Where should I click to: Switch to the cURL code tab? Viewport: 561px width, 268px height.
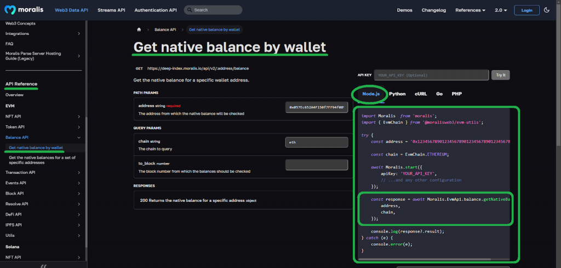click(x=421, y=94)
